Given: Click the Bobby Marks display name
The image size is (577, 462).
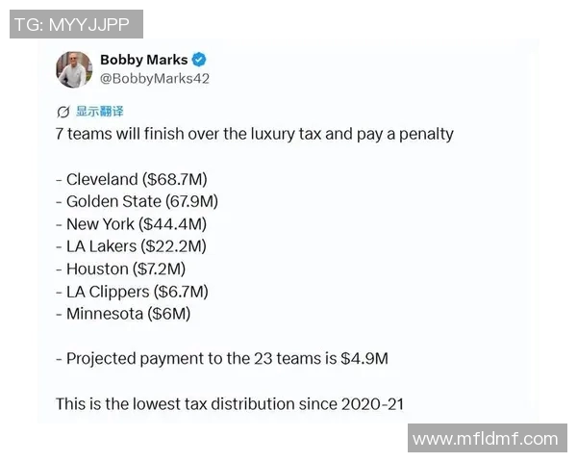Looking at the screenshot, I should coord(143,60).
